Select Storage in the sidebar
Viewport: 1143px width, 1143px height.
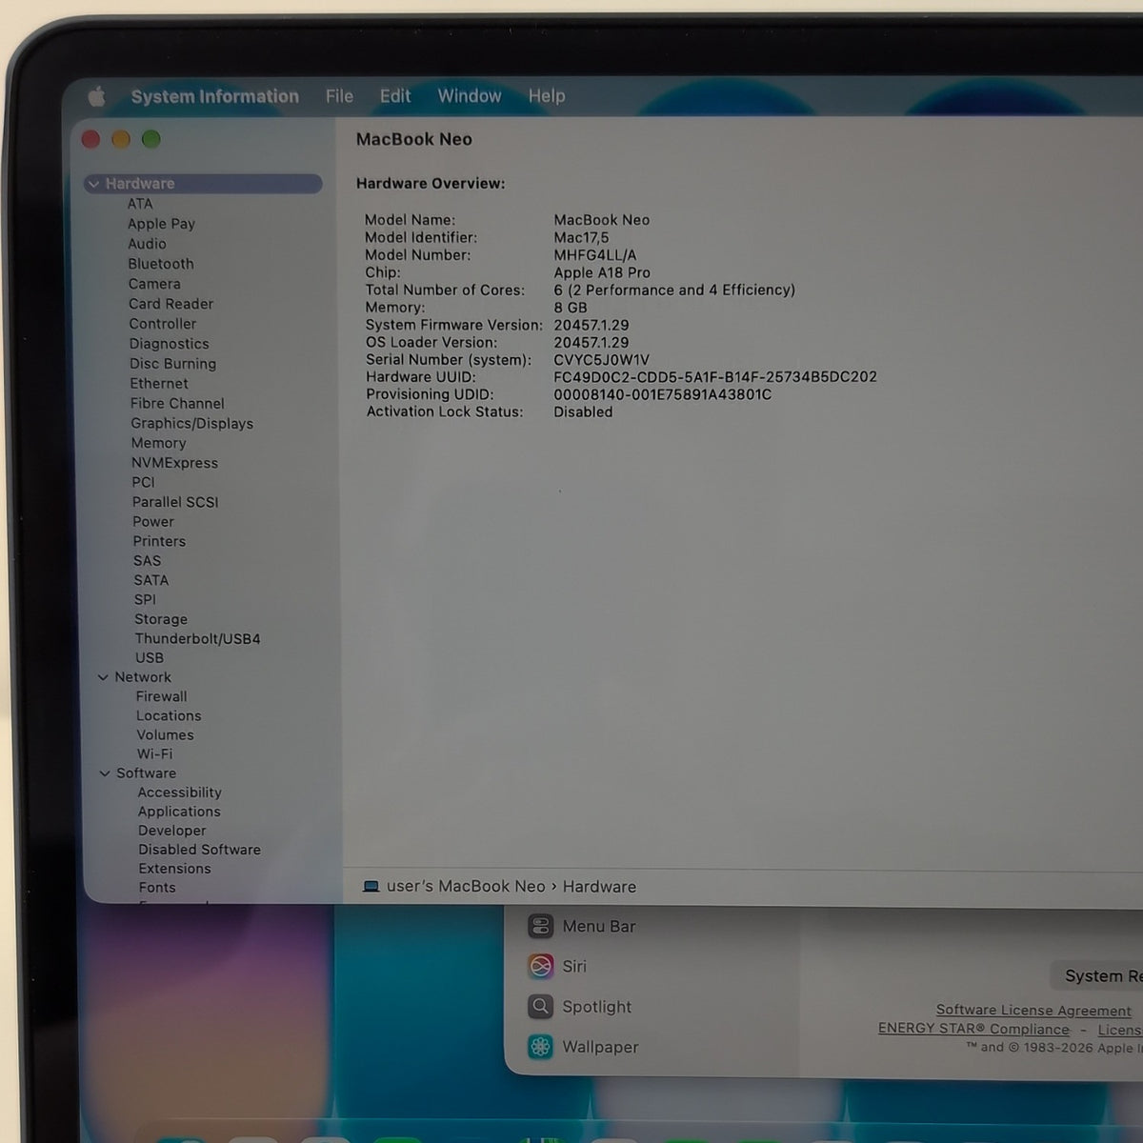coord(161,619)
